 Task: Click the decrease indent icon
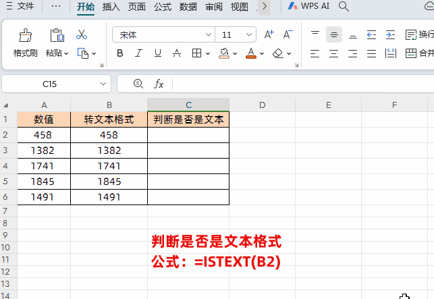click(371, 34)
